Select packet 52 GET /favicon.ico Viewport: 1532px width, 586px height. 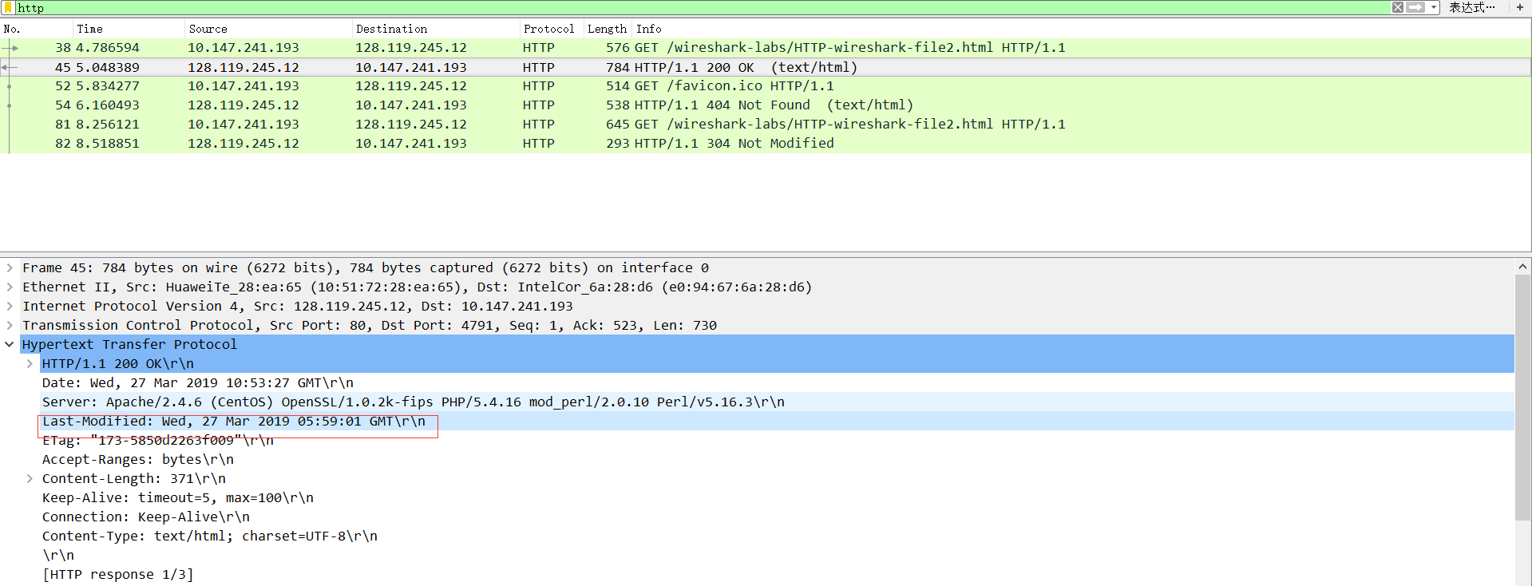766,86
